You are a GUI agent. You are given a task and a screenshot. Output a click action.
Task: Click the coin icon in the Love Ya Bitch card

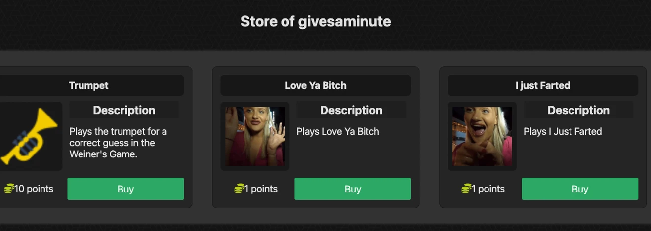point(239,189)
